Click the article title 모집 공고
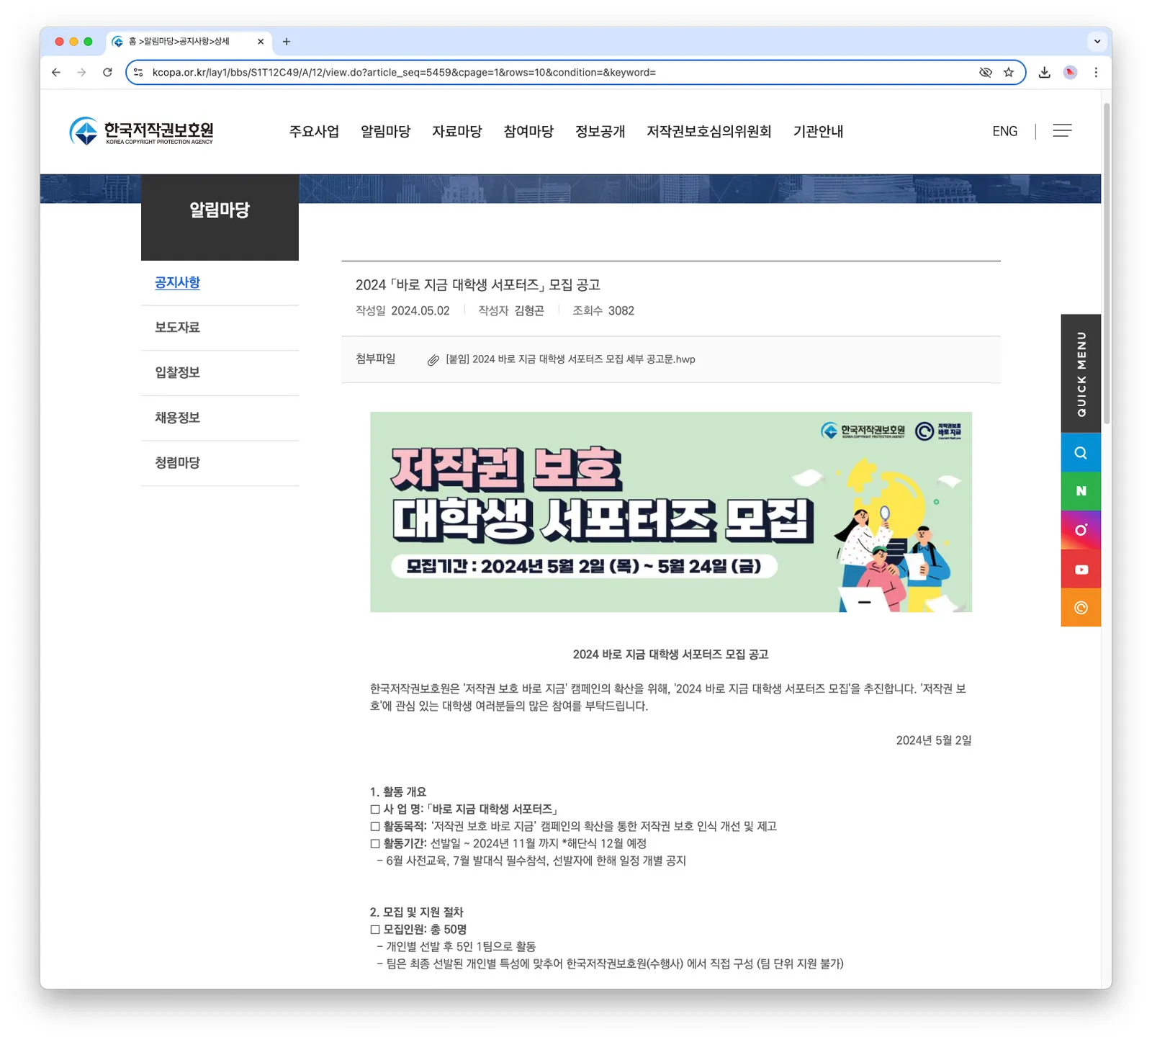1152x1042 pixels. pyautogui.click(x=478, y=284)
